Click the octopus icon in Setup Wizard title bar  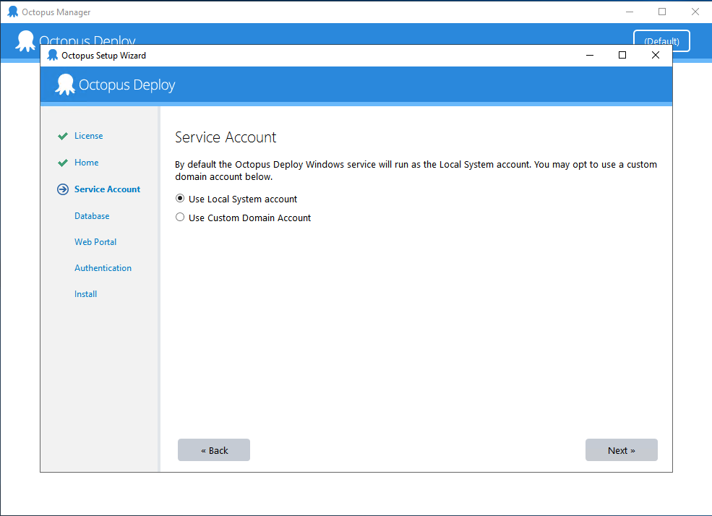coord(53,55)
